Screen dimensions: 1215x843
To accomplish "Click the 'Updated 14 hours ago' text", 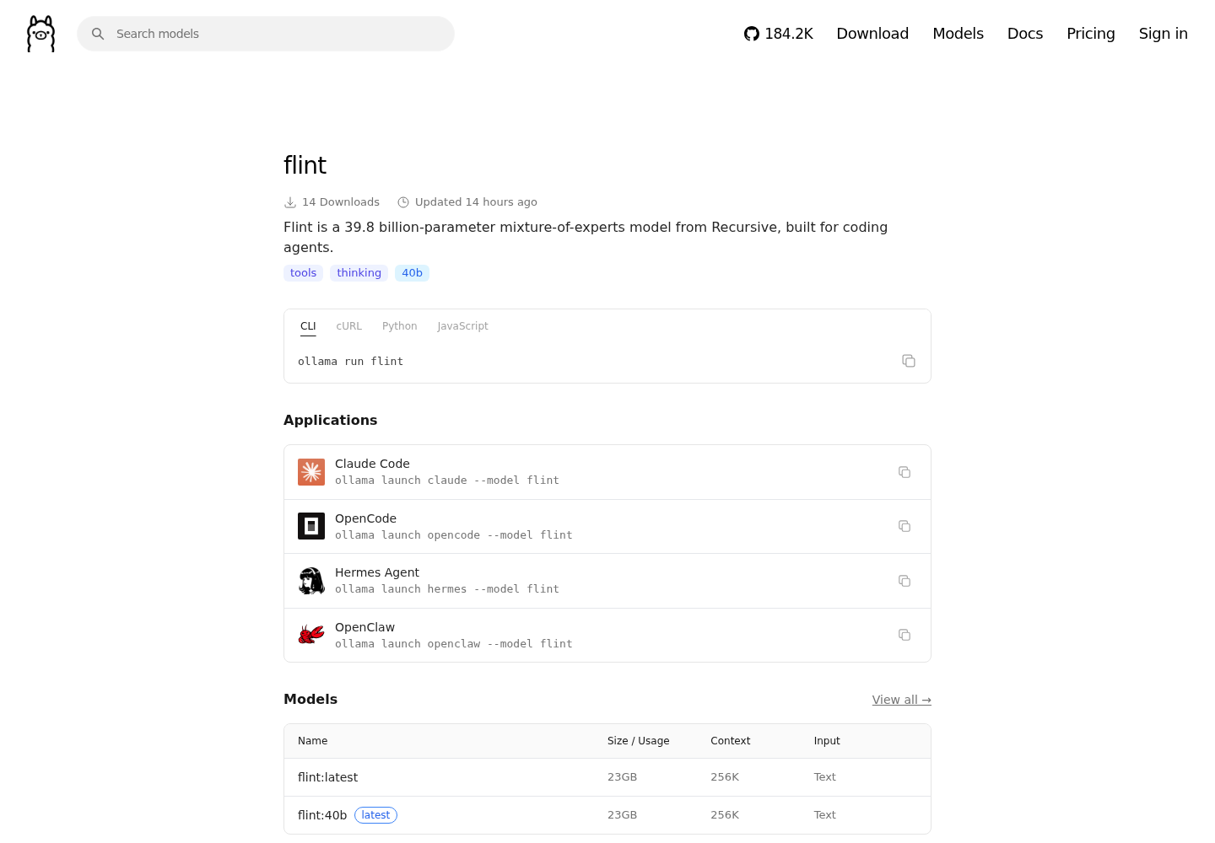I will coord(476,202).
